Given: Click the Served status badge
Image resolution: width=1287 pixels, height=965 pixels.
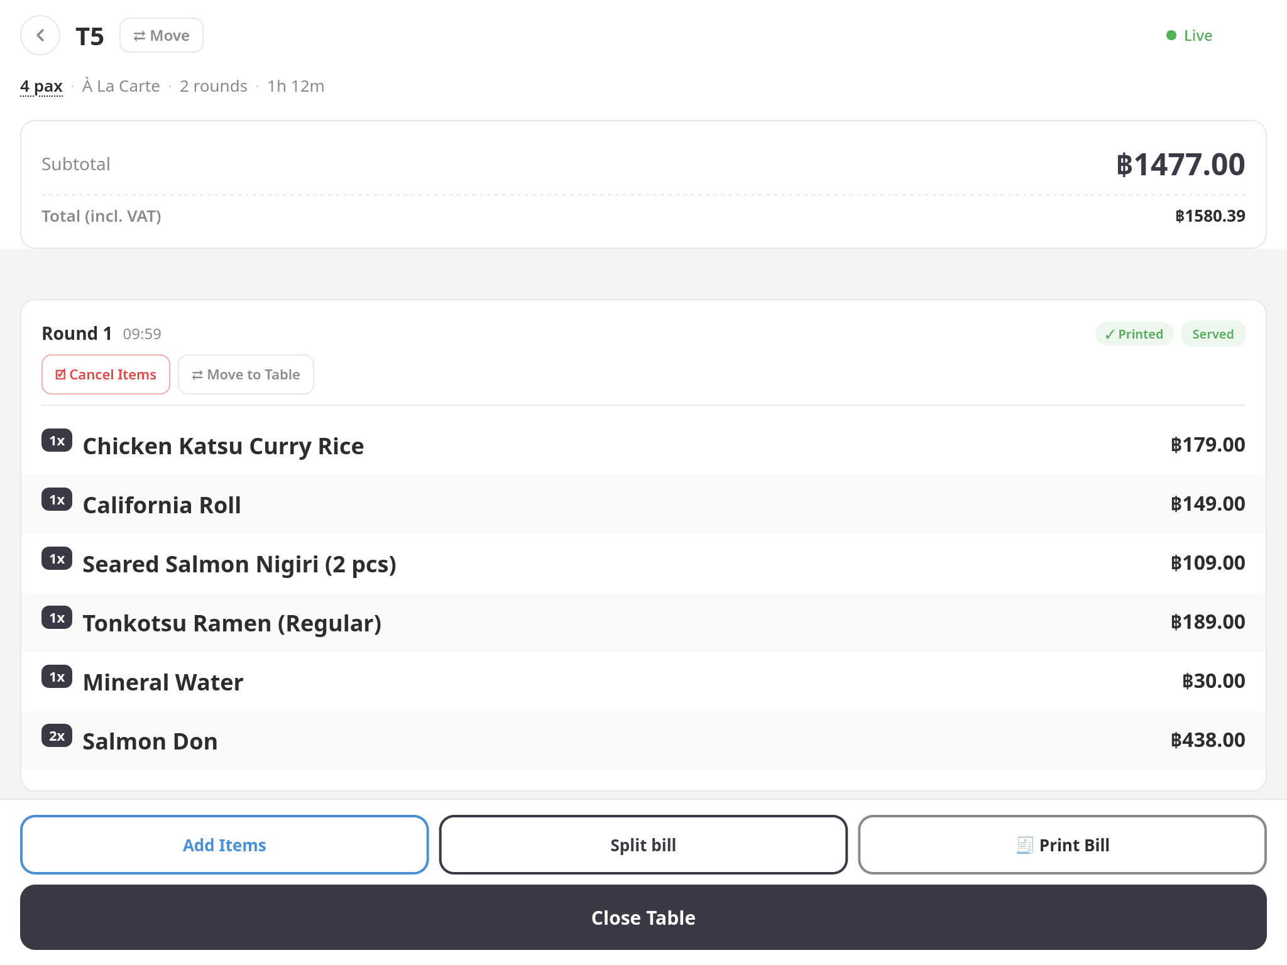Looking at the screenshot, I should point(1213,334).
